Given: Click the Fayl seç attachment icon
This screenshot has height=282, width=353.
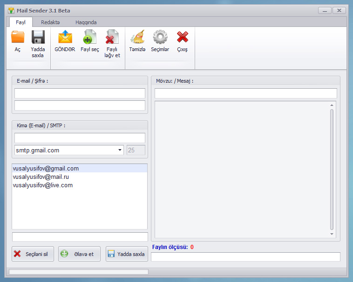Looking at the screenshot, I should coord(89,37).
